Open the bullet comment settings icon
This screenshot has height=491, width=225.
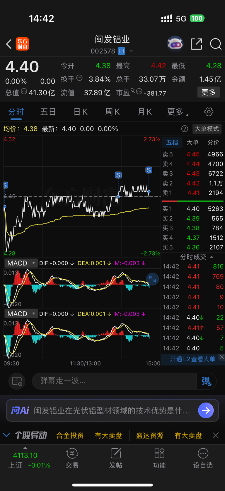coord(17,381)
